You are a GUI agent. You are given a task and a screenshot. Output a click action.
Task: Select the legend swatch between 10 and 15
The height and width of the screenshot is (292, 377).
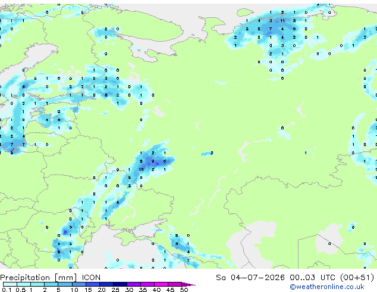(x=79, y=284)
